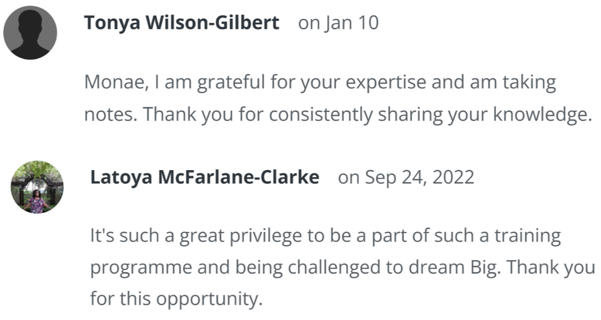Click Tonya Wilson-Gilbert's default silhouette avatar
Image resolution: width=601 pixels, height=320 pixels.
coord(30,32)
